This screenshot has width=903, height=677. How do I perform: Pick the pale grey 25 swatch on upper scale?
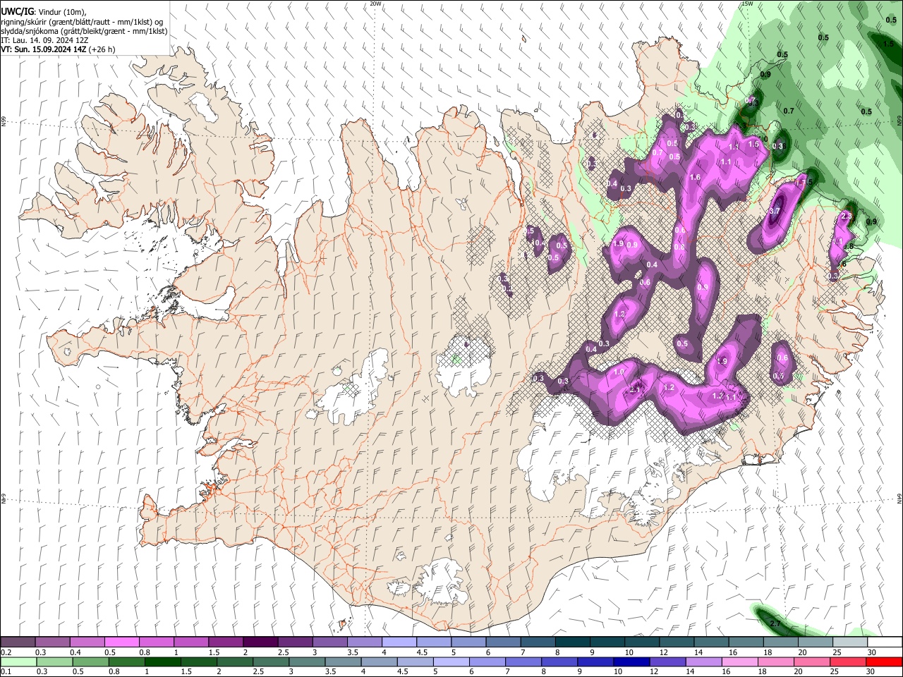point(849,642)
